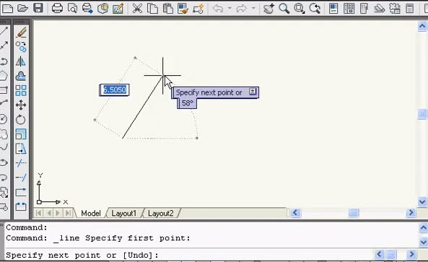Image resolution: width=428 pixels, height=262 pixels.
Task: Open the DesignCenter palette
Action: pos(349,8)
